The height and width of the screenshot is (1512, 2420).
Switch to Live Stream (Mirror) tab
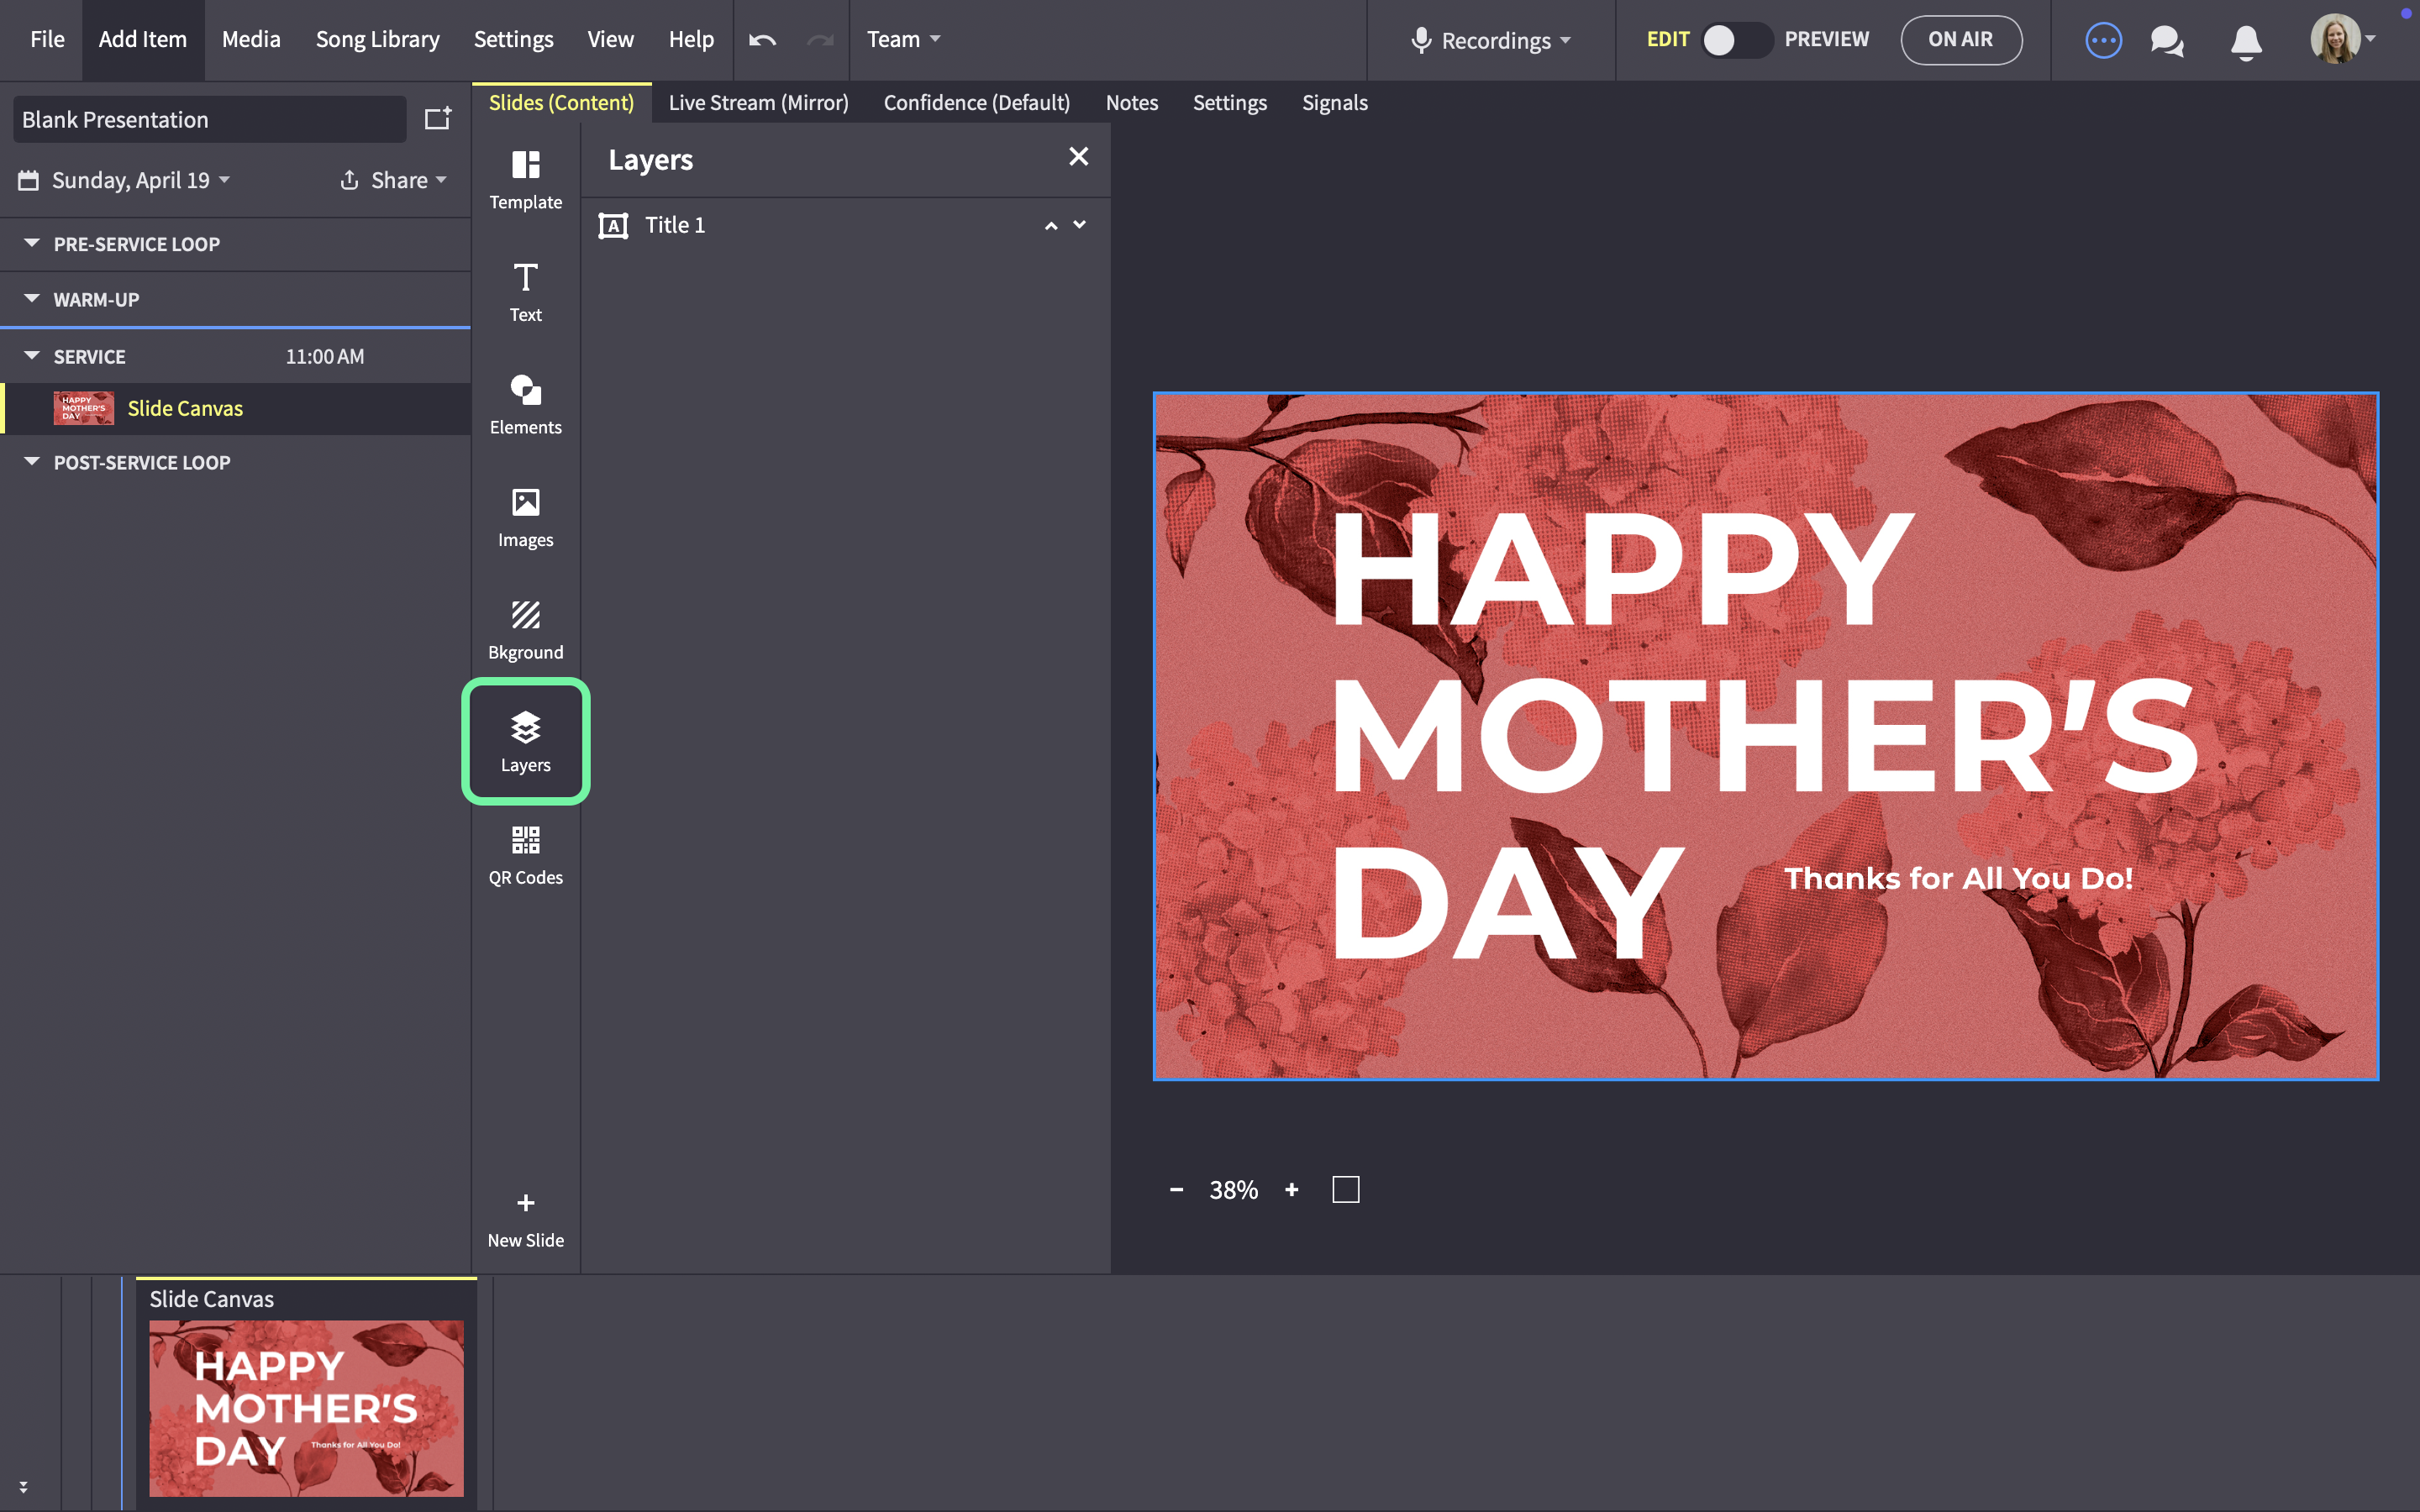coord(758,103)
